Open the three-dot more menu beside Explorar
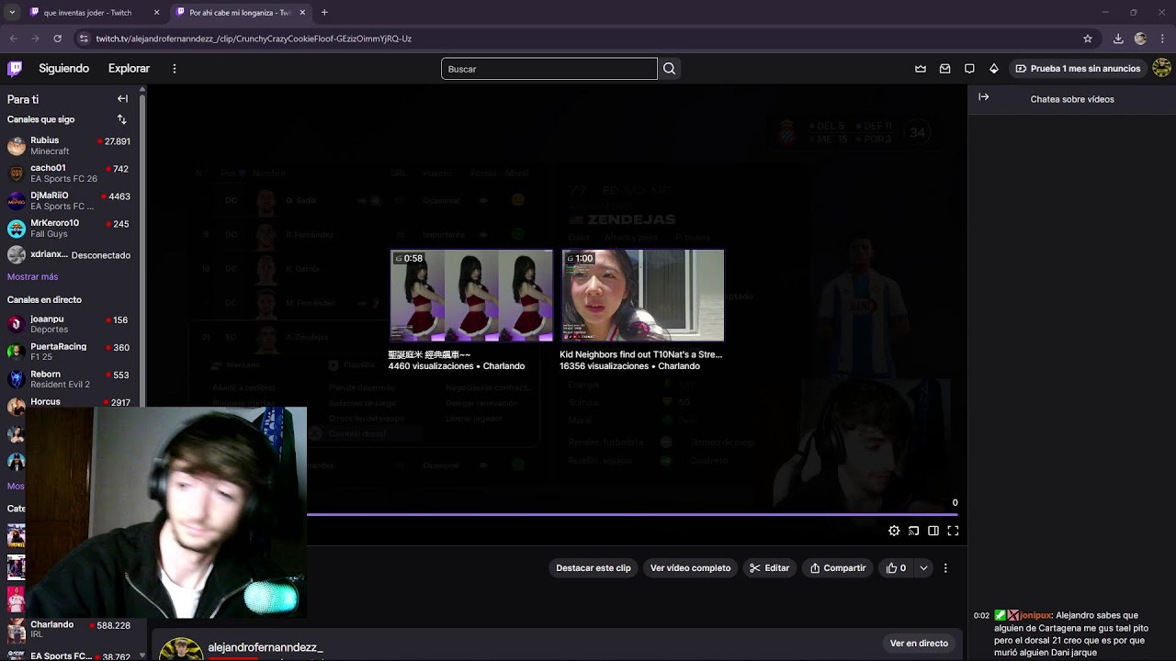Viewport: 1176px width, 661px height. (x=174, y=69)
